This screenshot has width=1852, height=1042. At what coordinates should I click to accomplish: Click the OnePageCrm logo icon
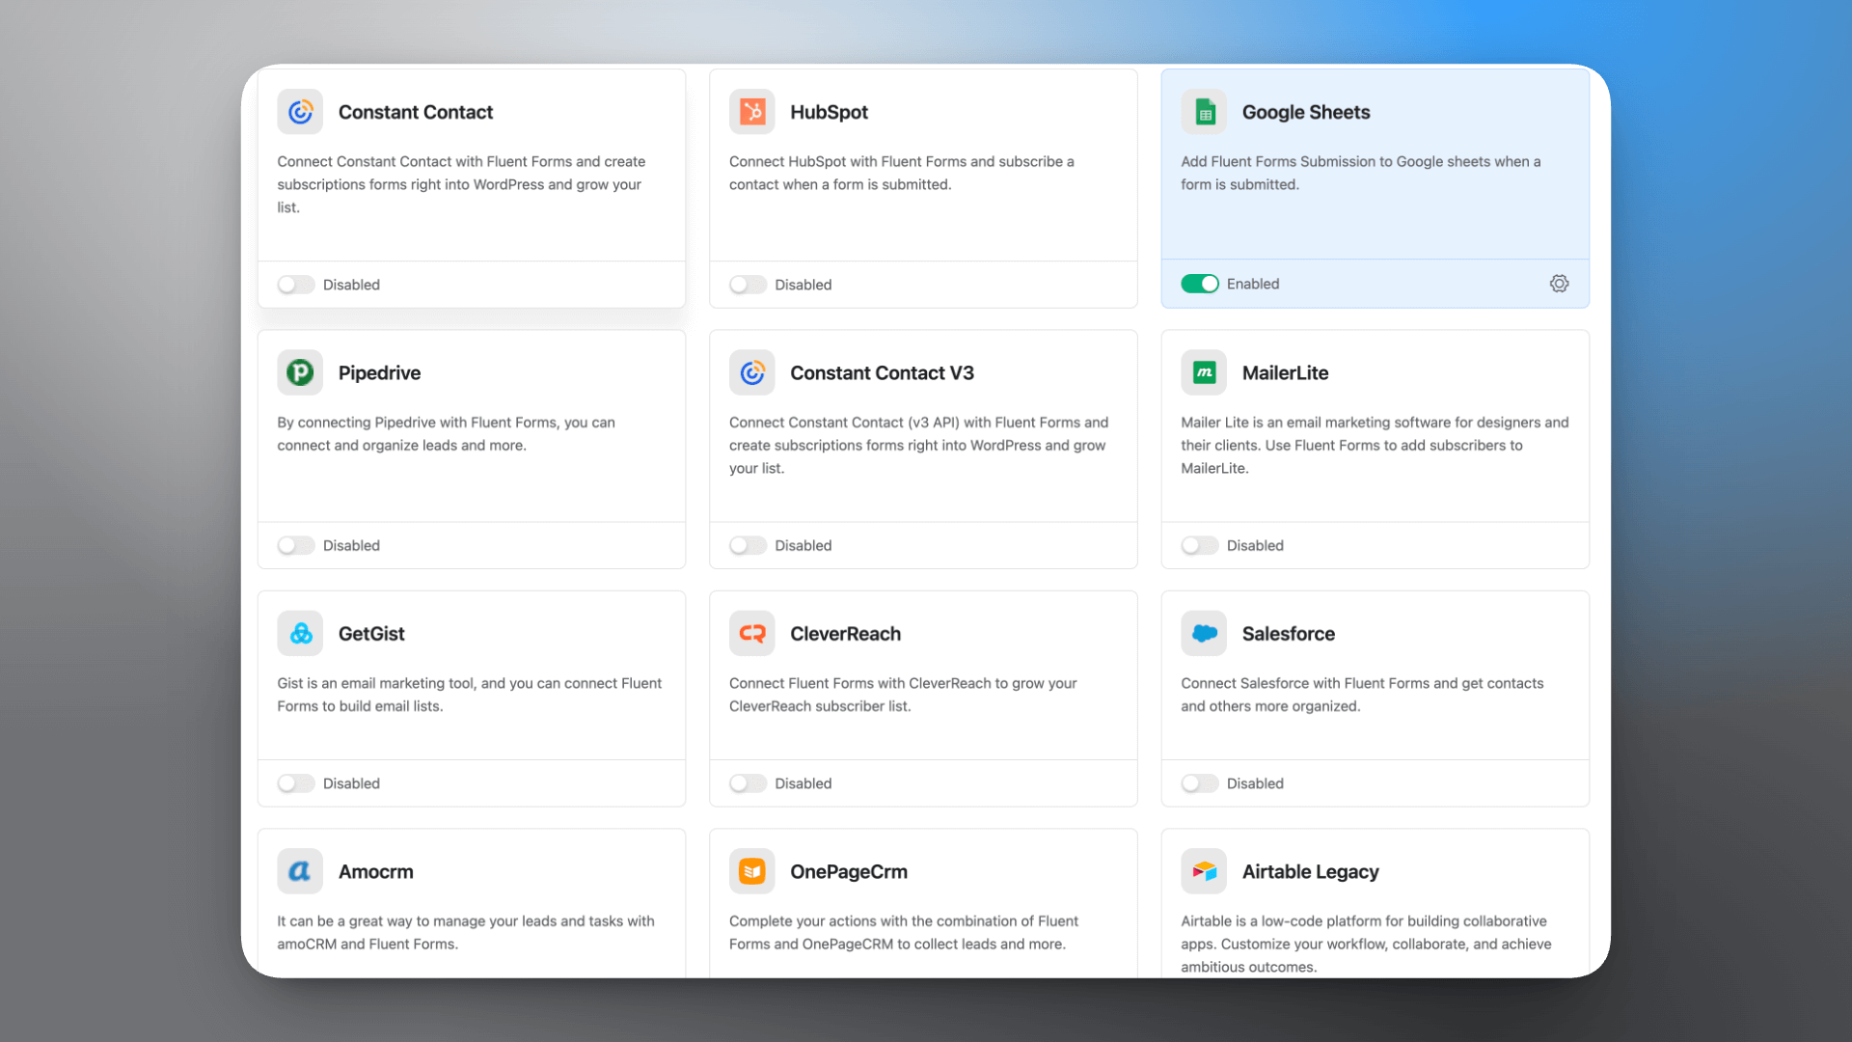(751, 871)
